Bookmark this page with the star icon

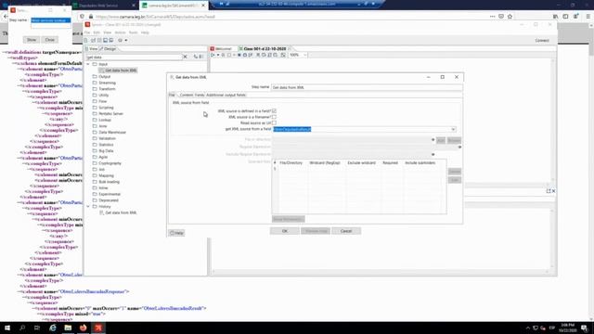(x=510, y=17)
